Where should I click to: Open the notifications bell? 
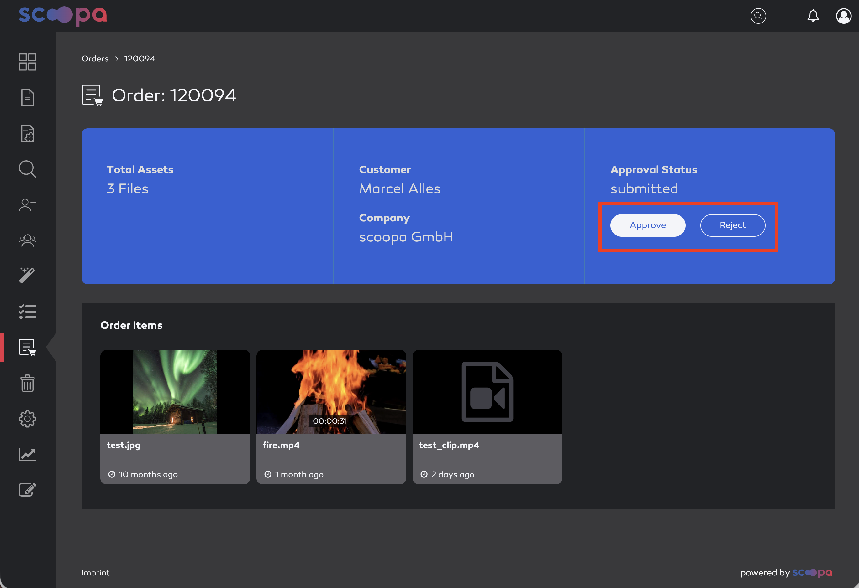tap(813, 16)
